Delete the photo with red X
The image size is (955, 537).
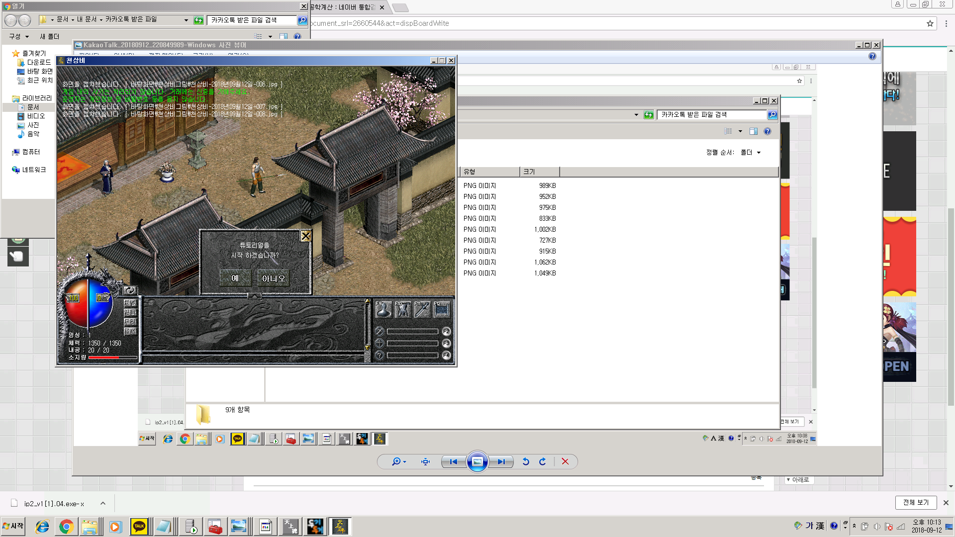point(565,461)
